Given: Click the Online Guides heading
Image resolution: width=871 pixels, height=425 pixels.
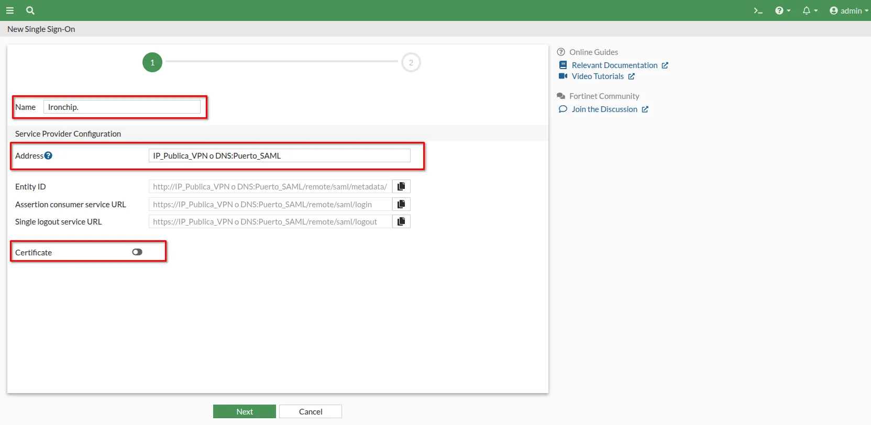Looking at the screenshot, I should click(x=593, y=52).
